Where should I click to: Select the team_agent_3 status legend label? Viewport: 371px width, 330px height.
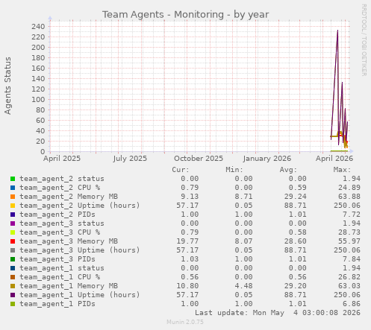(x=62, y=223)
